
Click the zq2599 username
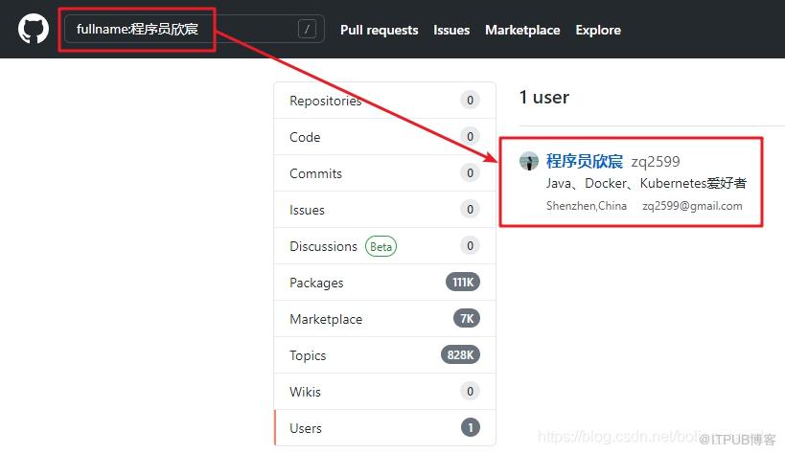(x=656, y=162)
